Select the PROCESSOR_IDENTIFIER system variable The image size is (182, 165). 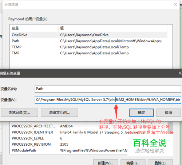click(x=32, y=132)
